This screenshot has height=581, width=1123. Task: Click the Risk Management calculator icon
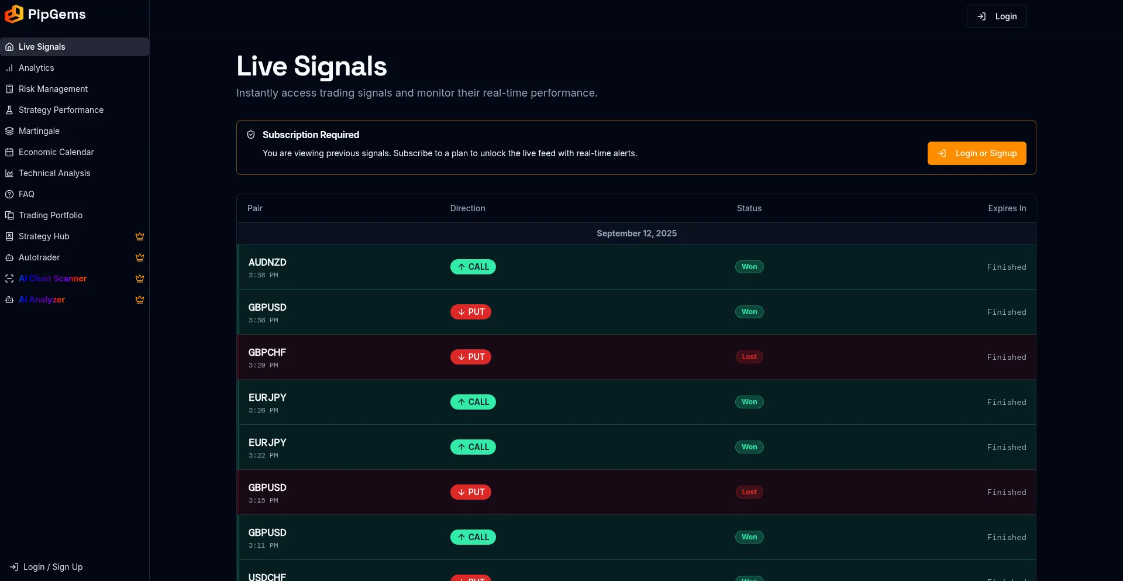point(9,89)
